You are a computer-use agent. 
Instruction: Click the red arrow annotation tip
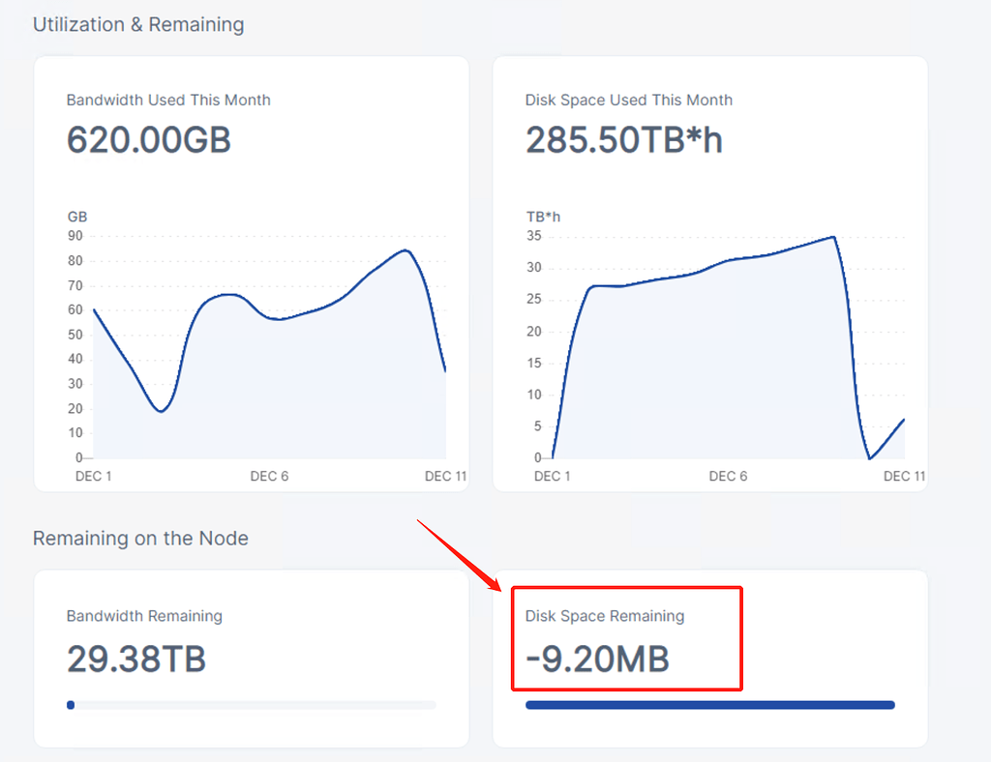pyautogui.click(x=499, y=589)
